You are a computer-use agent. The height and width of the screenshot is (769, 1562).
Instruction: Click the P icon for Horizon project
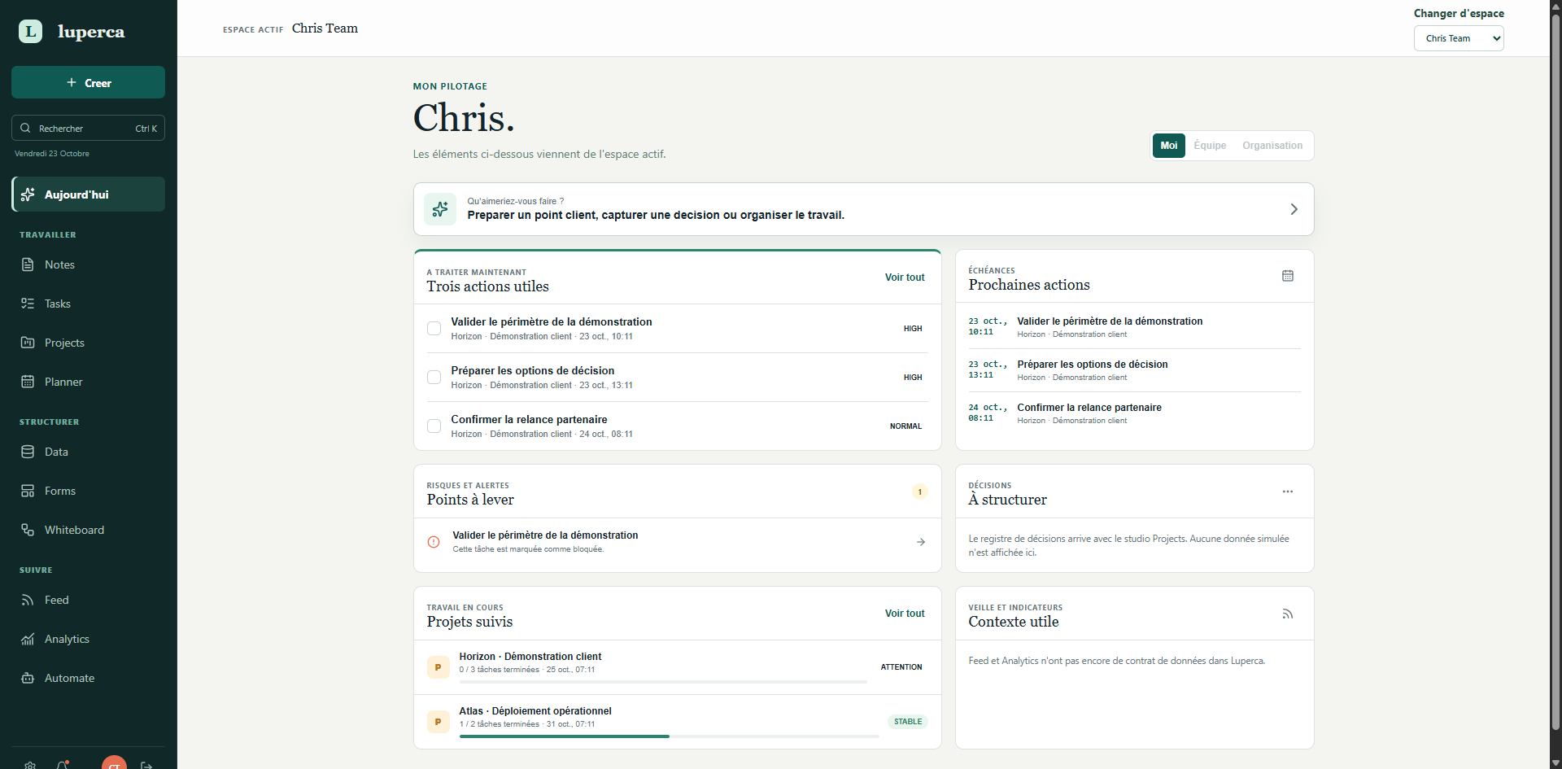click(x=438, y=667)
